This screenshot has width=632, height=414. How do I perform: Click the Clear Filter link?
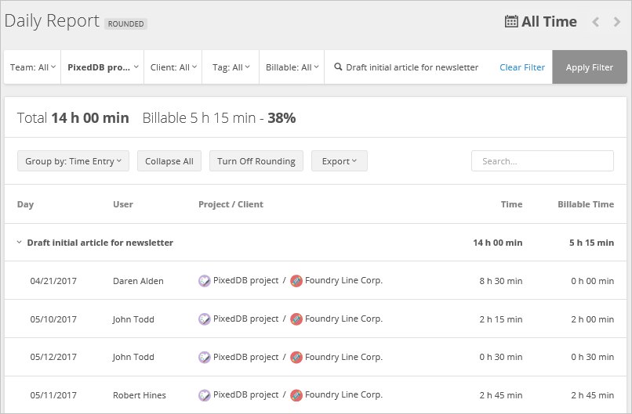522,67
